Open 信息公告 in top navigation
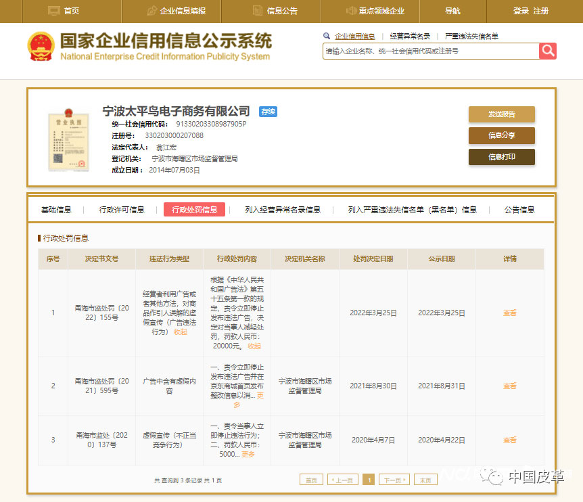The image size is (583, 502). click(275, 11)
